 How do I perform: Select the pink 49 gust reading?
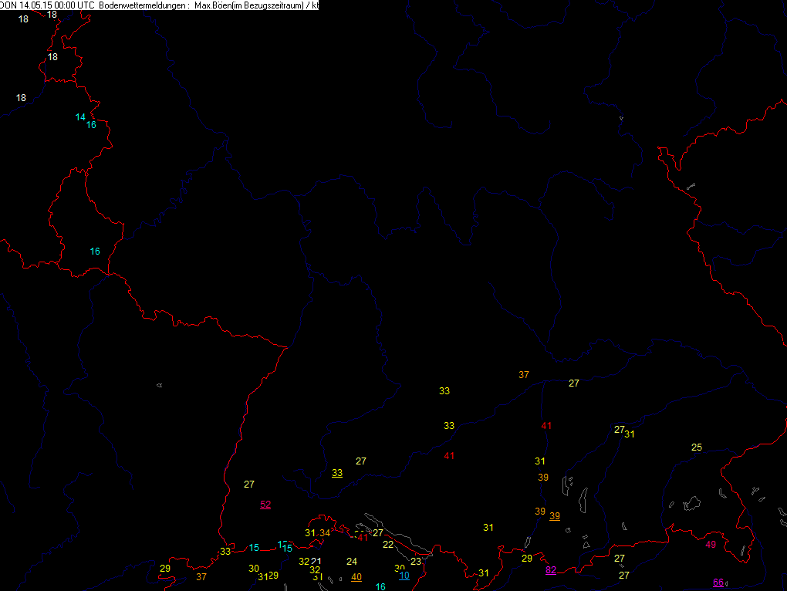click(711, 545)
